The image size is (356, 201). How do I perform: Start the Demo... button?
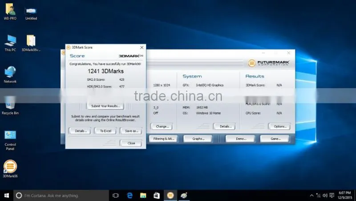[240, 139]
